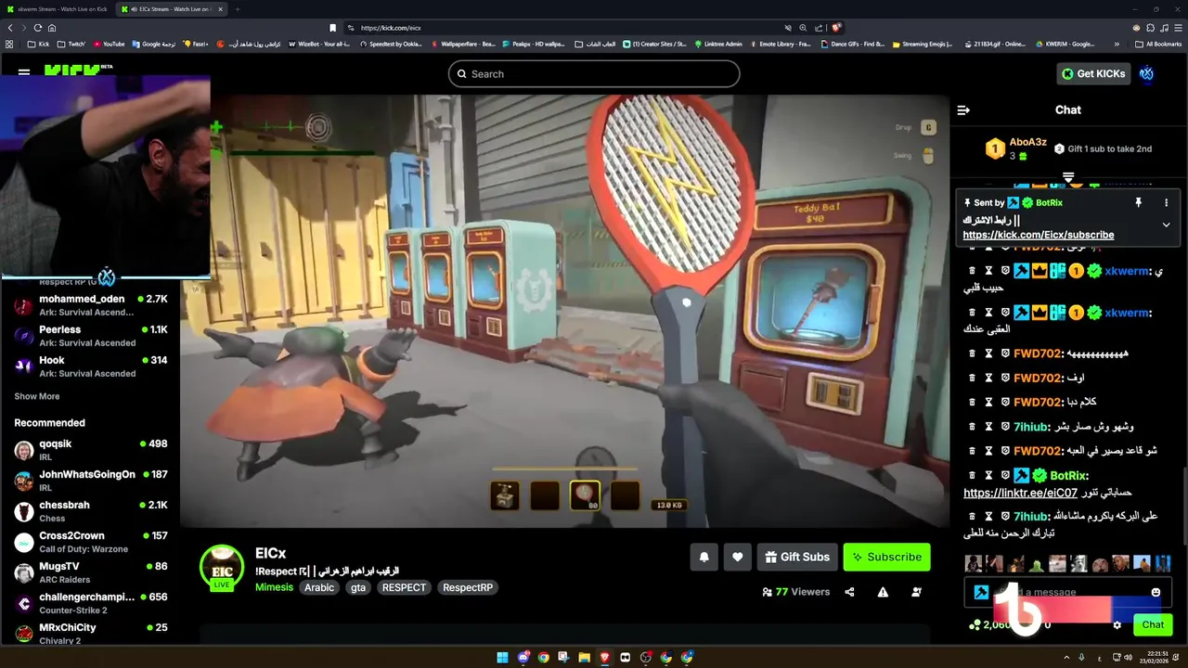Open chat settings gear

coord(1117,624)
